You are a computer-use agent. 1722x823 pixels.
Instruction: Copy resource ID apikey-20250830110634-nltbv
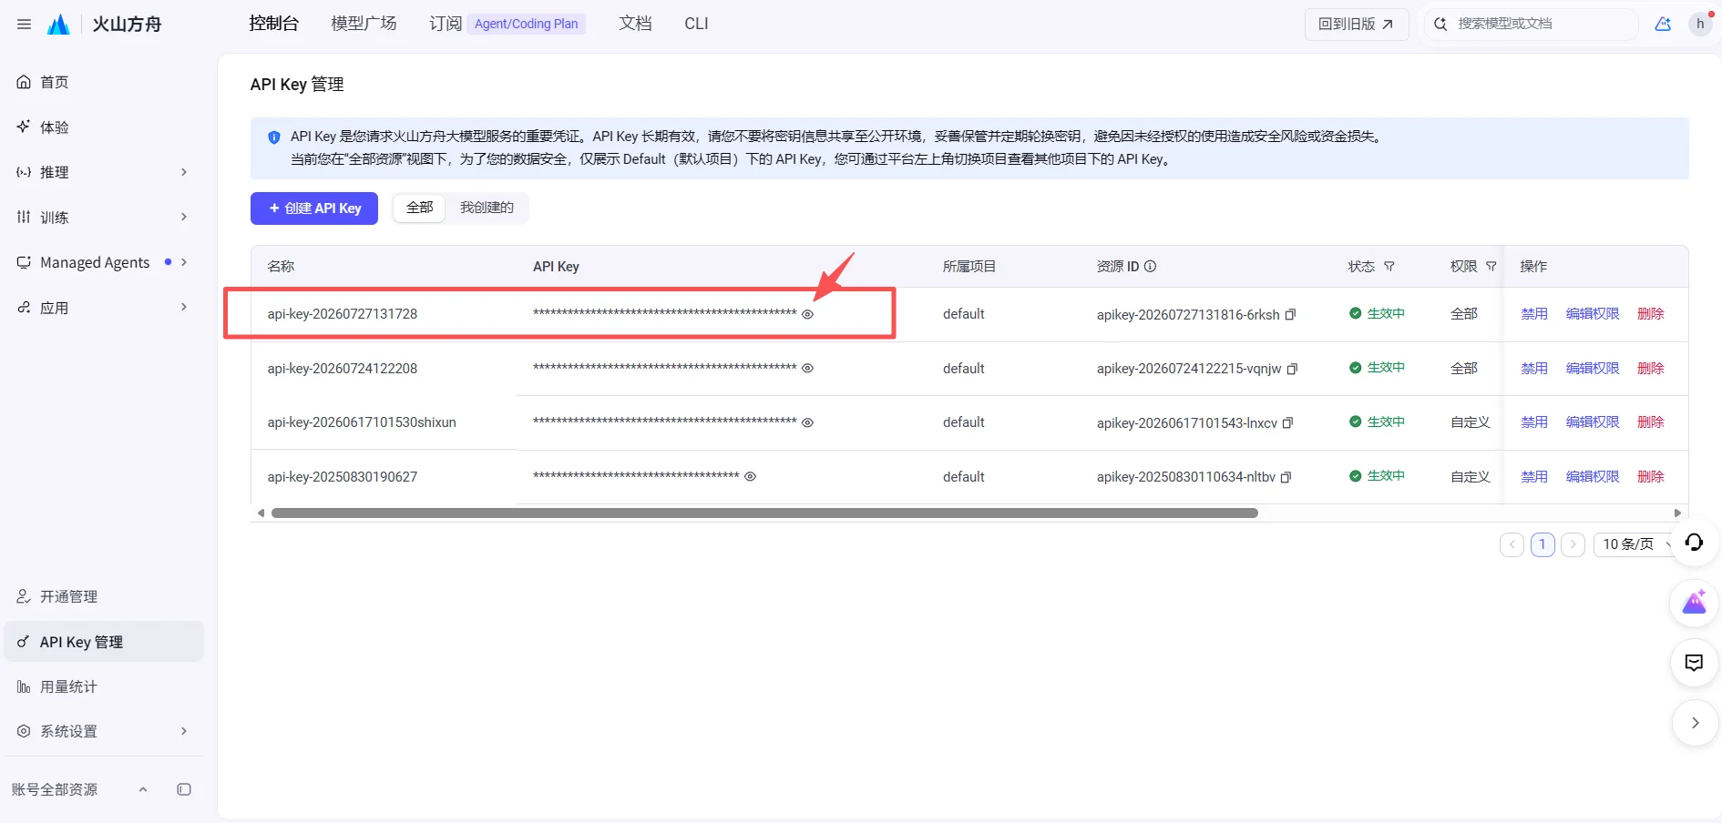(1286, 477)
